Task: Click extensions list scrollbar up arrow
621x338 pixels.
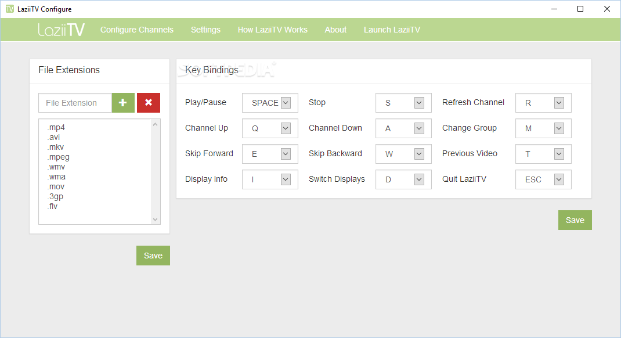Action: (x=156, y=124)
